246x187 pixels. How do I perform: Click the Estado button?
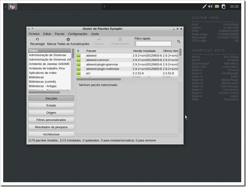pyautogui.click(x=51, y=105)
